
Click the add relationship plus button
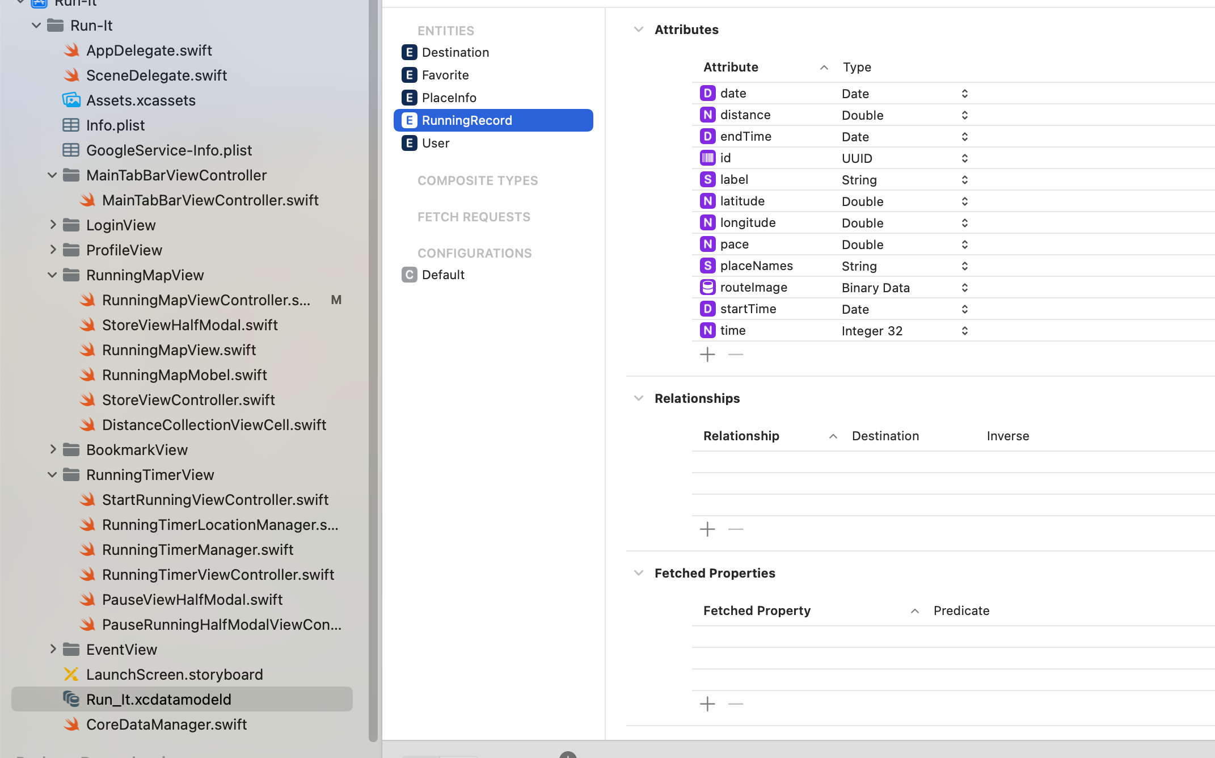707,529
